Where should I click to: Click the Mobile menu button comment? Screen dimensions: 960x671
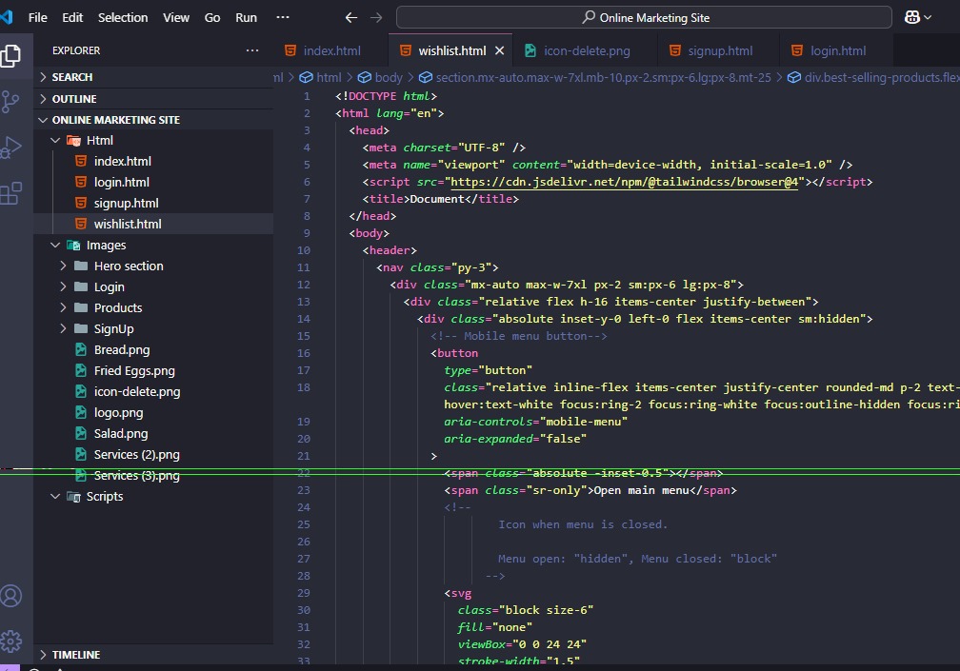518,336
